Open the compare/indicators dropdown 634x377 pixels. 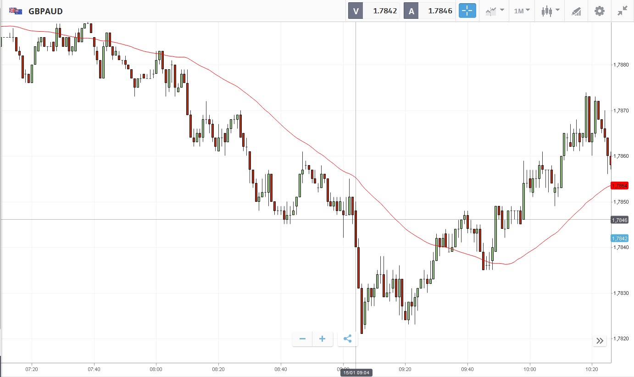[x=495, y=11]
